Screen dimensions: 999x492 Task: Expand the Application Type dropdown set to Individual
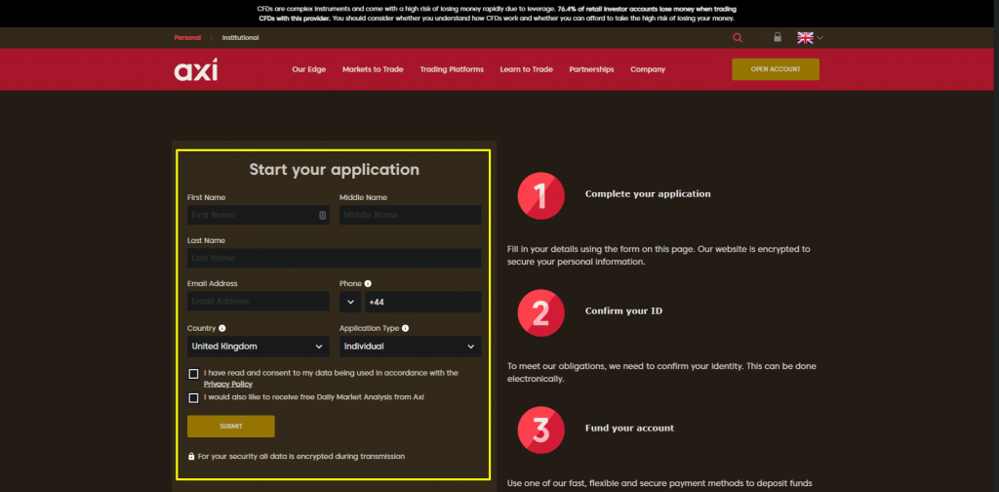(x=411, y=347)
